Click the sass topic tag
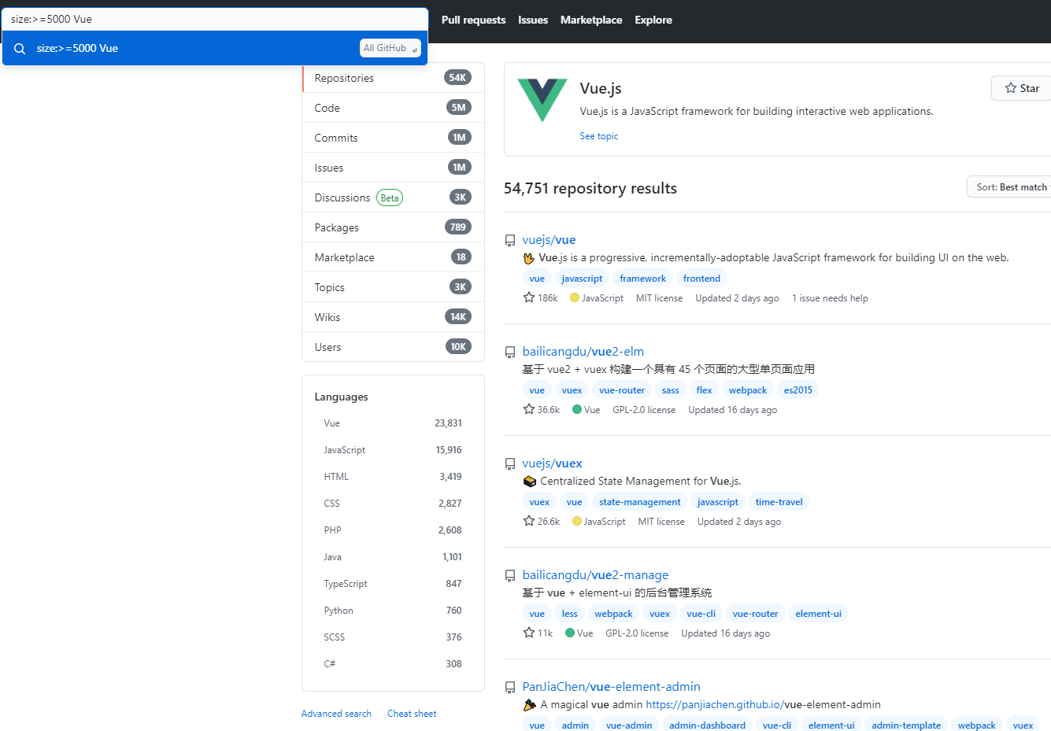 pos(670,390)
